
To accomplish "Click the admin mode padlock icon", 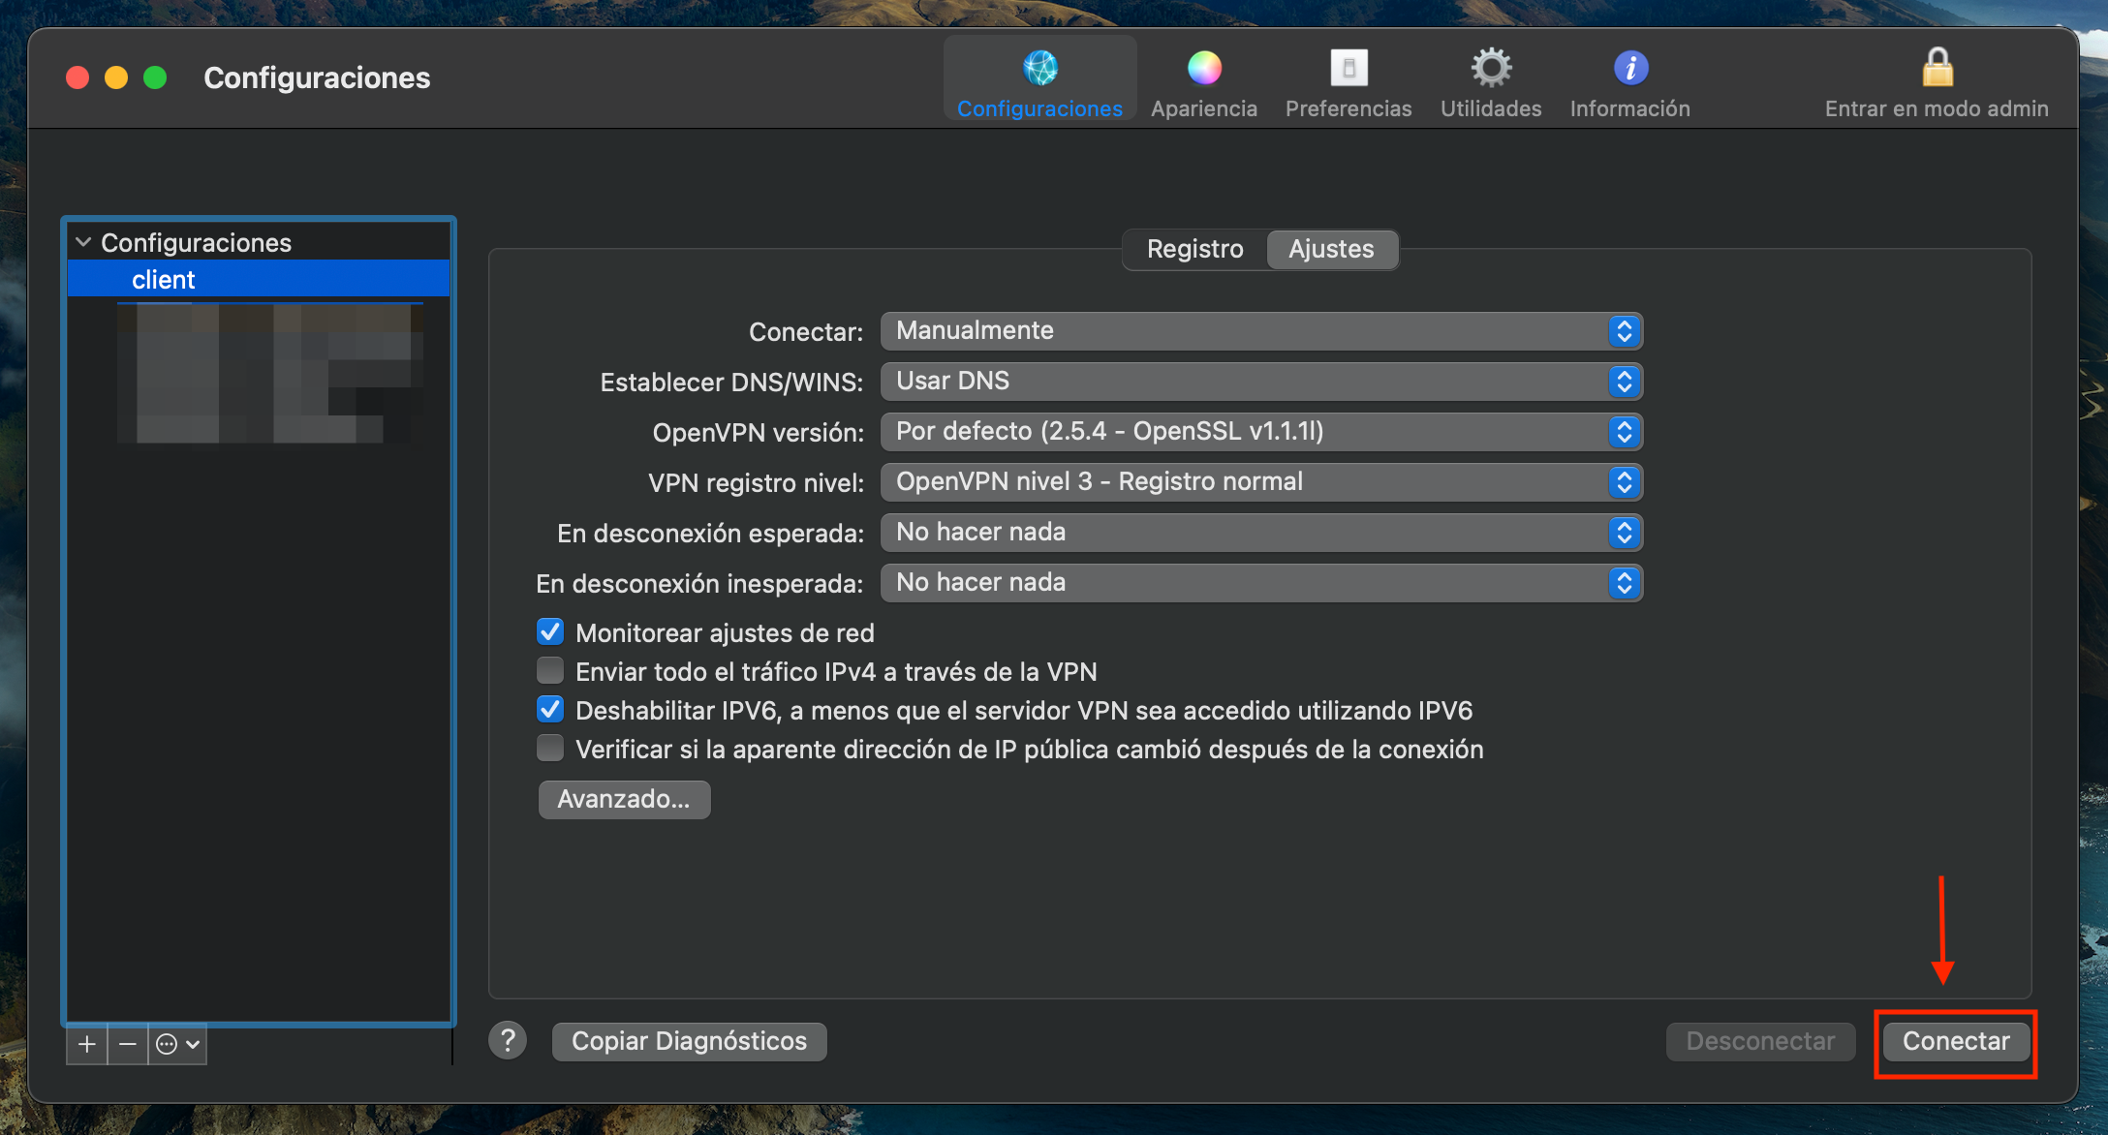I will coord(1937,68).
